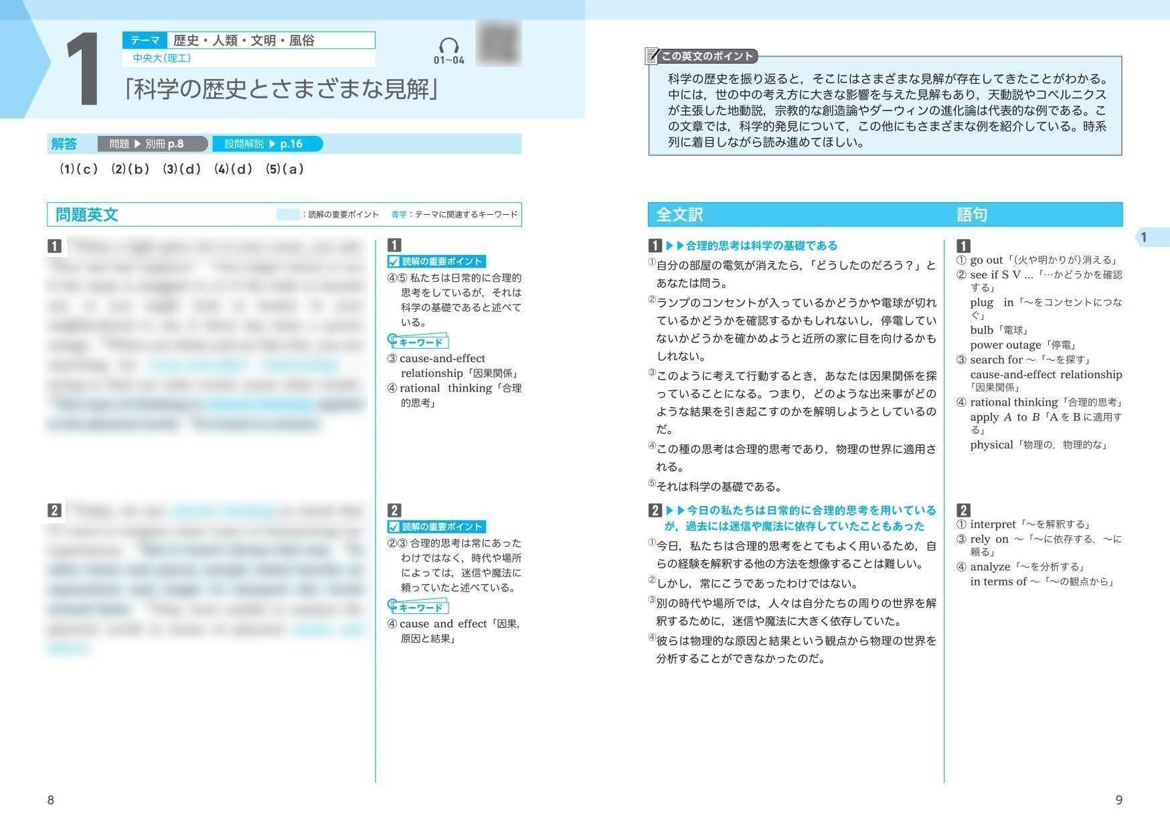Click answer (2)(b)
The height and width of the screenshot is (830, 1170).
pyautogui.click(x=131, y=169)
